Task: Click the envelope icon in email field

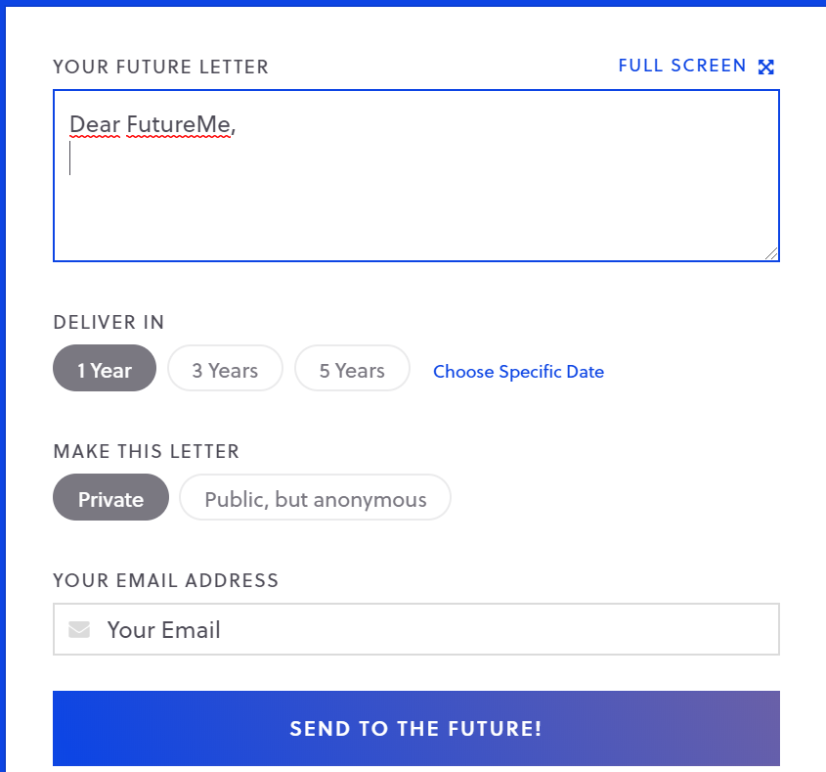Action: [x=79, y=629]
